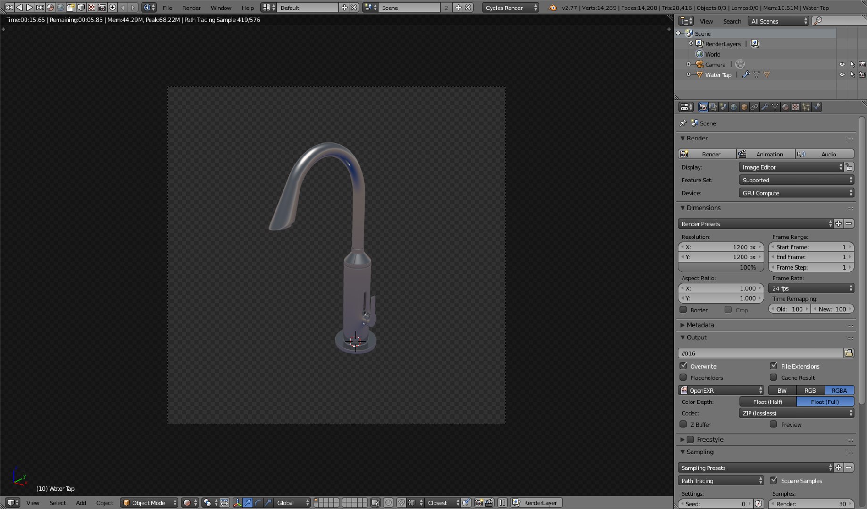The width and height of the screenshot is (867, 509).
Task: Click the camera render icon in top toolbar
Action: [x=102, y=7]
